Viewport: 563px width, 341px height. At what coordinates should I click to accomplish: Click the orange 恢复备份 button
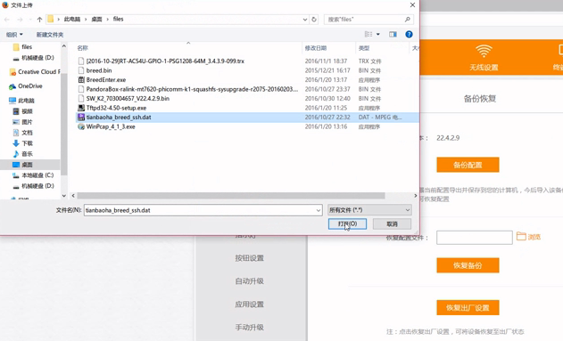468,265
